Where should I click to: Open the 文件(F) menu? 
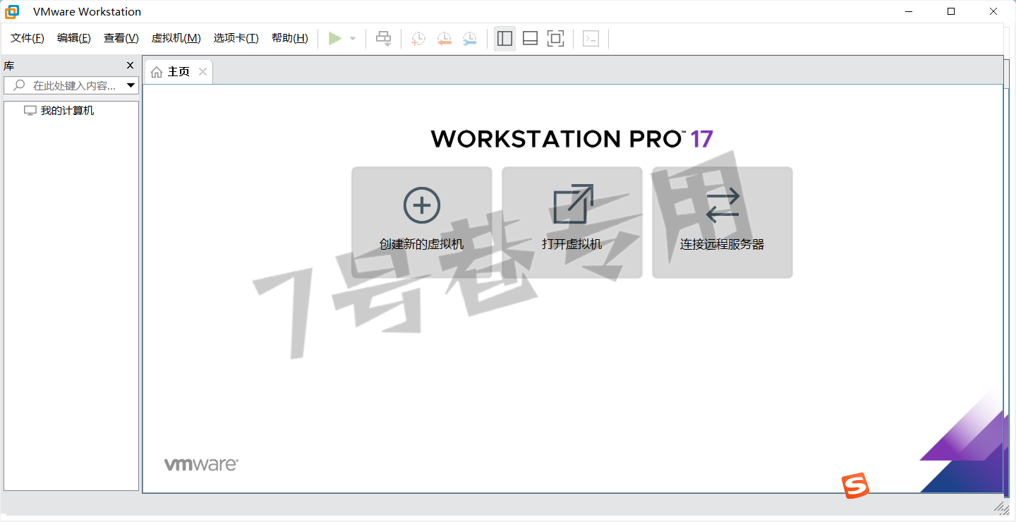coord(28,38)
